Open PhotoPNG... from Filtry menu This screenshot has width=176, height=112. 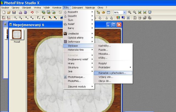tap(79, 81)
